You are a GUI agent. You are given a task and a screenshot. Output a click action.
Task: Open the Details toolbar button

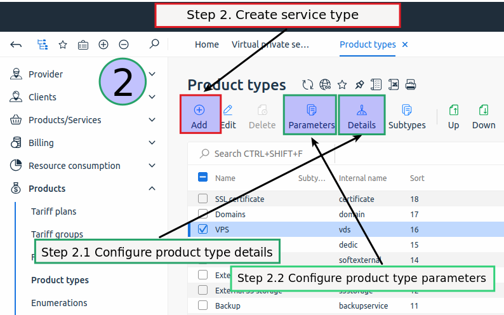pyautogui.click(x=361, y=116)
